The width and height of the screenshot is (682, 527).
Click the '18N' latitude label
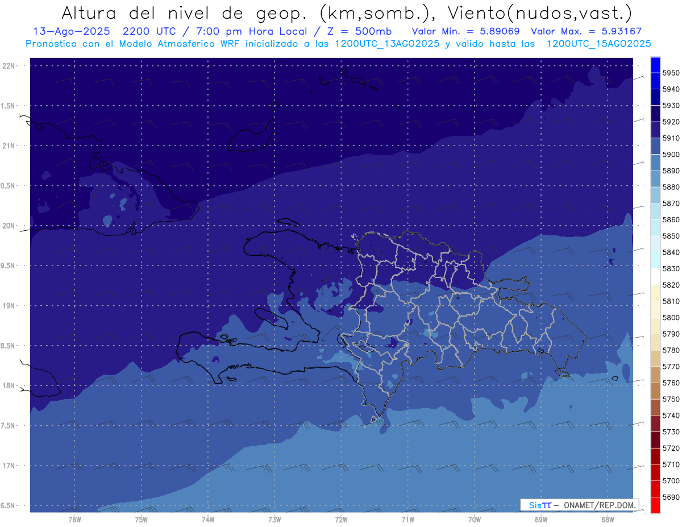click(x=9, y=385)
